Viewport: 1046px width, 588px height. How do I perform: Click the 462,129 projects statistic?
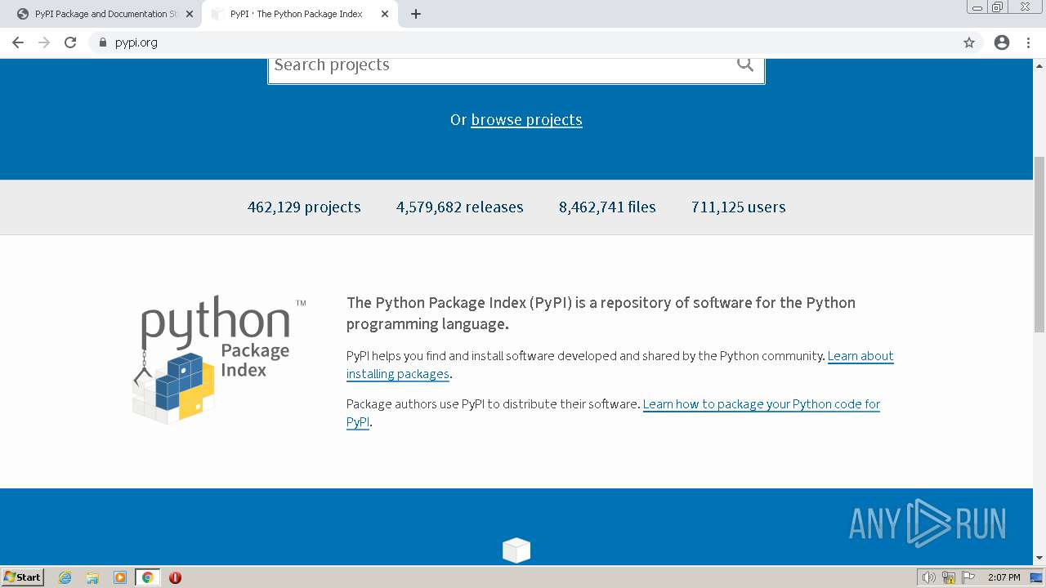(x=304, y=207)
